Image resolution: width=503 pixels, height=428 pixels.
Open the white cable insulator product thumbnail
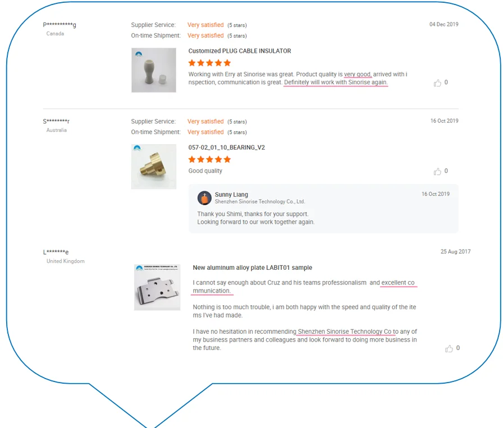tap(154, 70)
